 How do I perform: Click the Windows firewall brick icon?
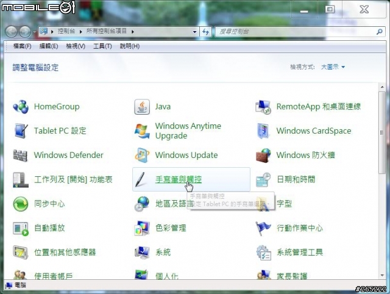pos(263,155)
